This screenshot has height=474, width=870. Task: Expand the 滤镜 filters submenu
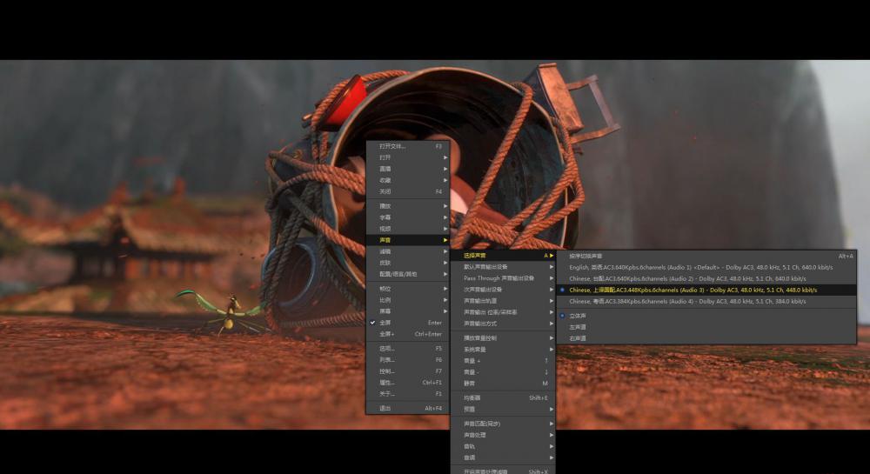pos(408,251)
